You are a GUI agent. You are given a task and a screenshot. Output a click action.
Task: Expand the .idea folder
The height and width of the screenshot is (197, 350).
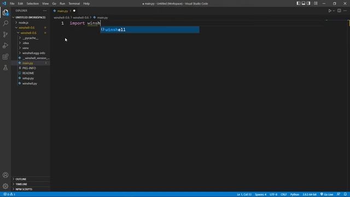click(26, 43)
